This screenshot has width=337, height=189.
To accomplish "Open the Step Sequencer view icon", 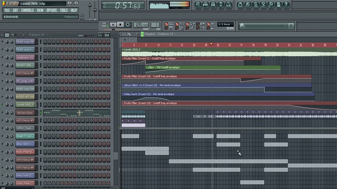I will [205, 5].
